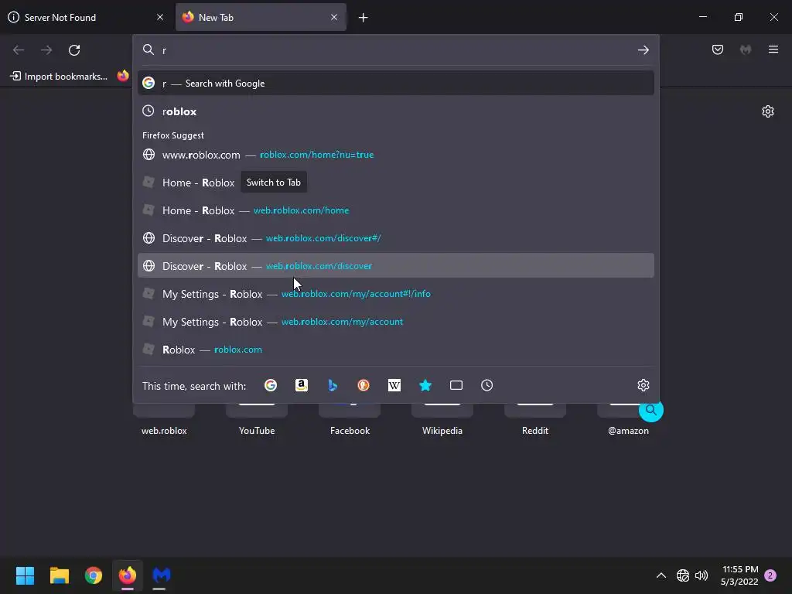This screenshot has width=792, height=594.
Task: Click the address bar input field
Action: pos(395,50)
